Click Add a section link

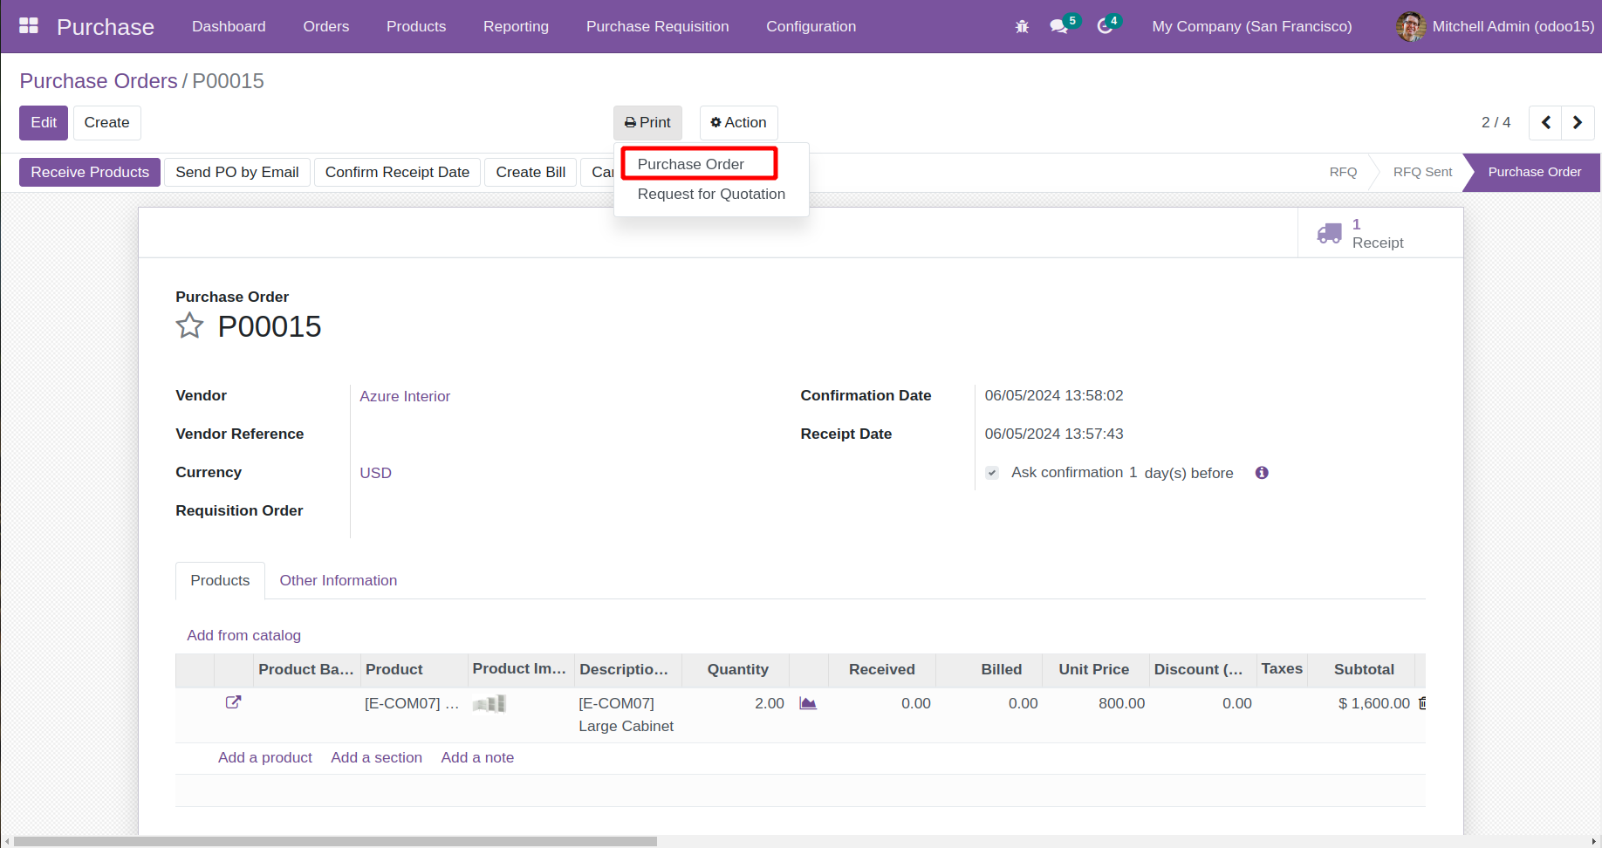[376, 757]
